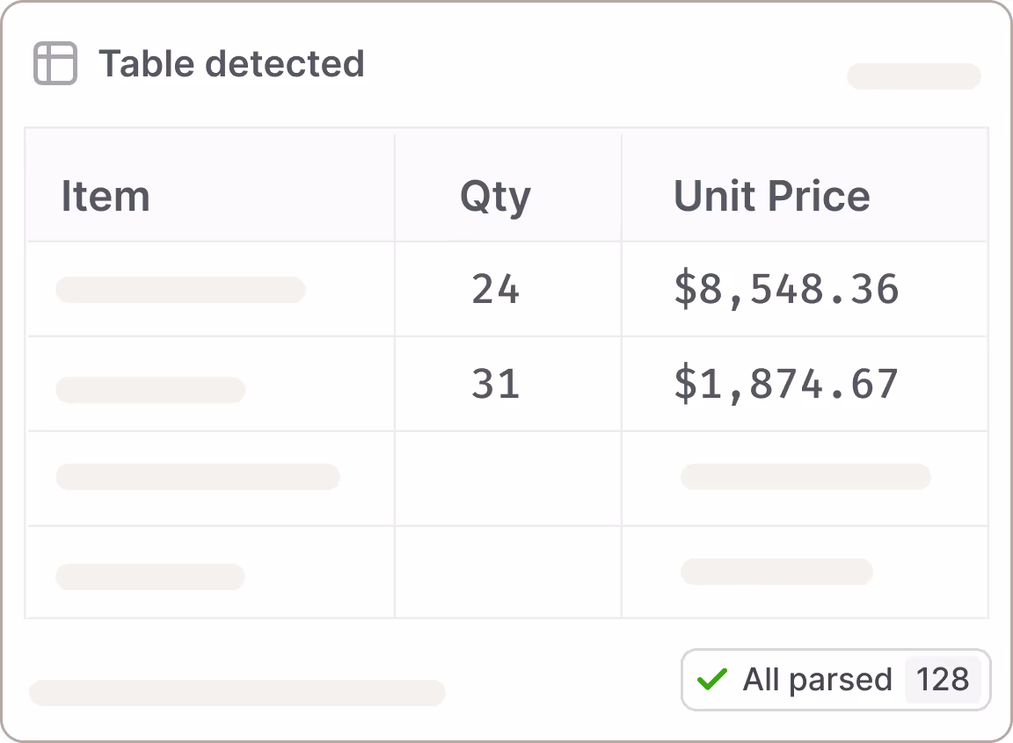The image size is (1013, 743).
Task: Click the third row item placeholder
Action: pyautogui.click(x=198, y=477)
